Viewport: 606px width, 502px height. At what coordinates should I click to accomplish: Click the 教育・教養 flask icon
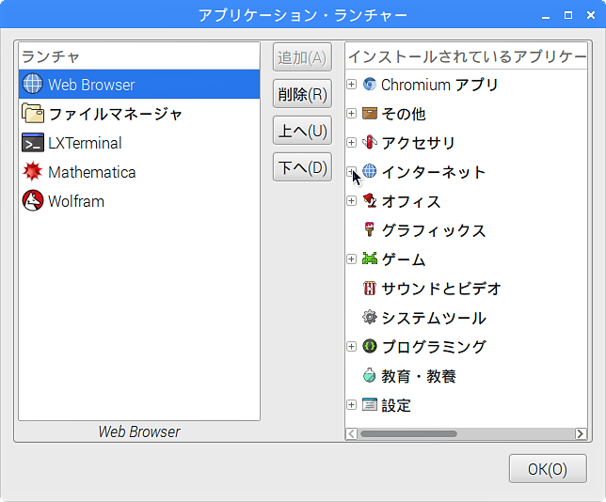(x=370, y=375)
